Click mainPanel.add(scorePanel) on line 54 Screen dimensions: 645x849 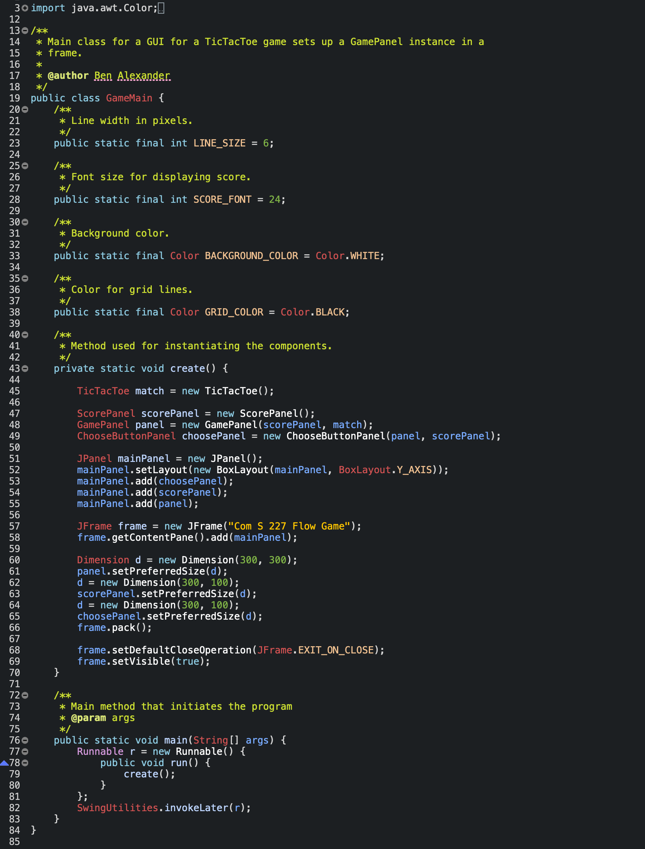click(x=150, y=493)
